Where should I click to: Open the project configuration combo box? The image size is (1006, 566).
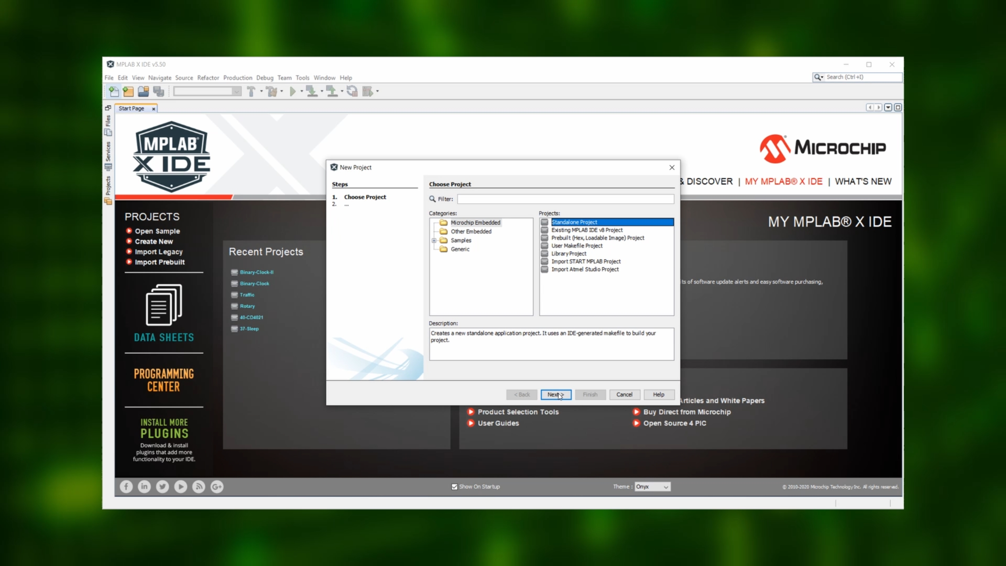207,91
